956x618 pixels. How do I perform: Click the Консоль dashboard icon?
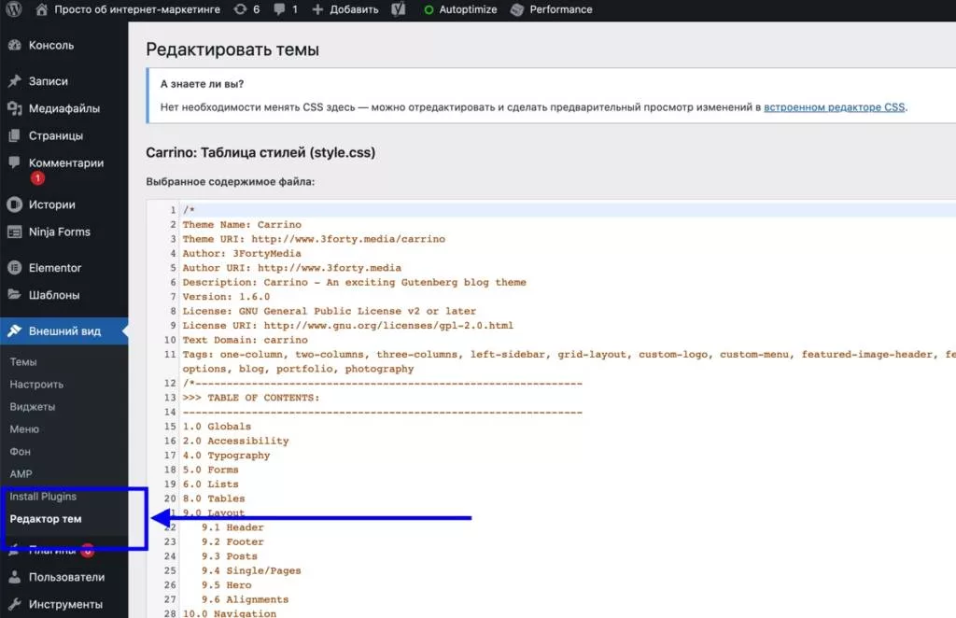[x=15, y=45]
